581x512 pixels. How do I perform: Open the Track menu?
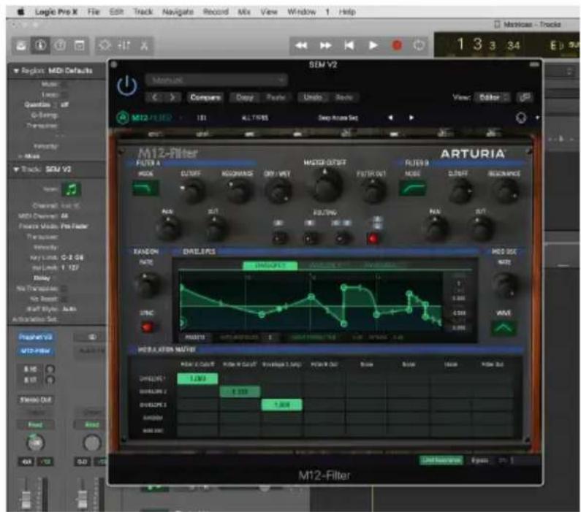[x=143, y=12]
